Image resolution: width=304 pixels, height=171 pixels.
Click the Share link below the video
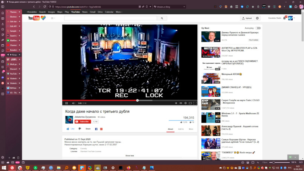click(x=88, y=129)
